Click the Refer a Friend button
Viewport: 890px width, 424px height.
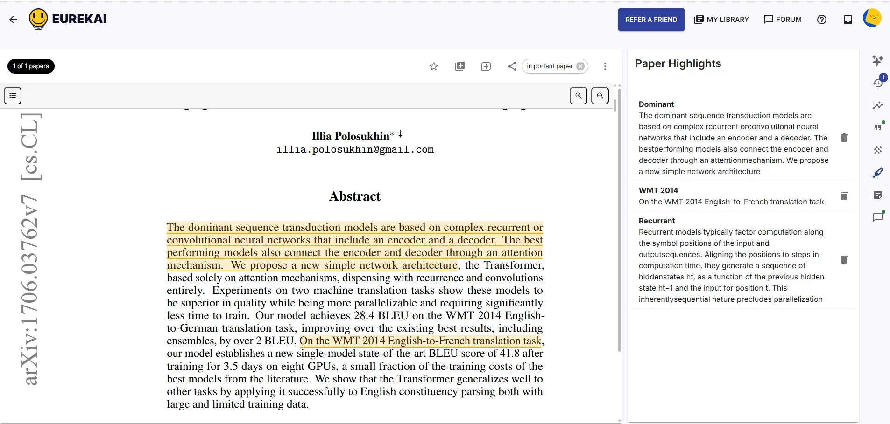pyautogui.click(x=651, y=20)
